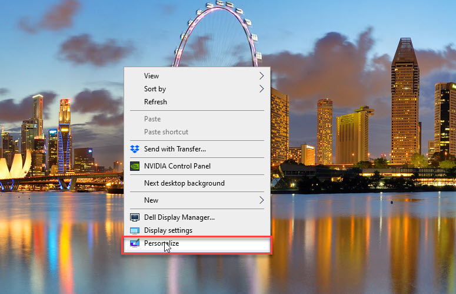Select the greyed Paste shortcut entry
This screenshot has width=456, height=294.
197,132
